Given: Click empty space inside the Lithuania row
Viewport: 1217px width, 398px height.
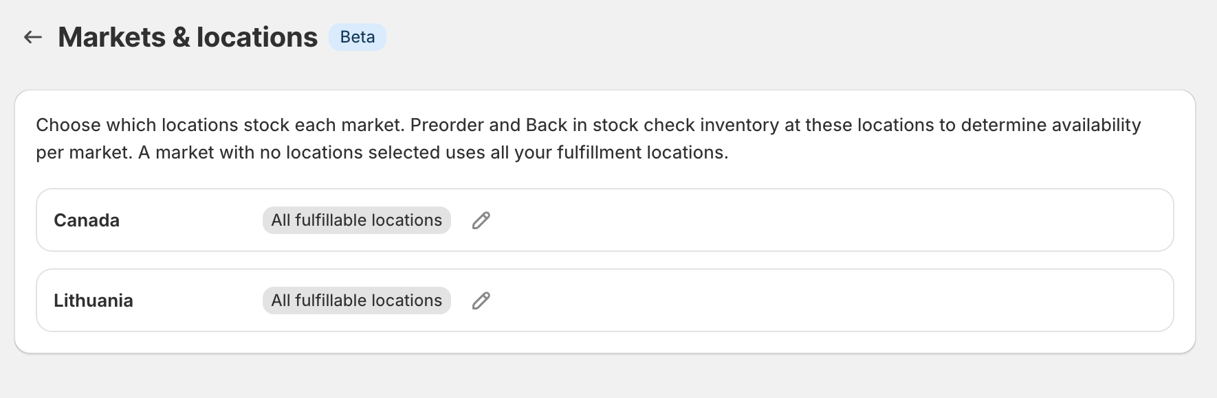Looking at the screenshot, I should [825, 301].
